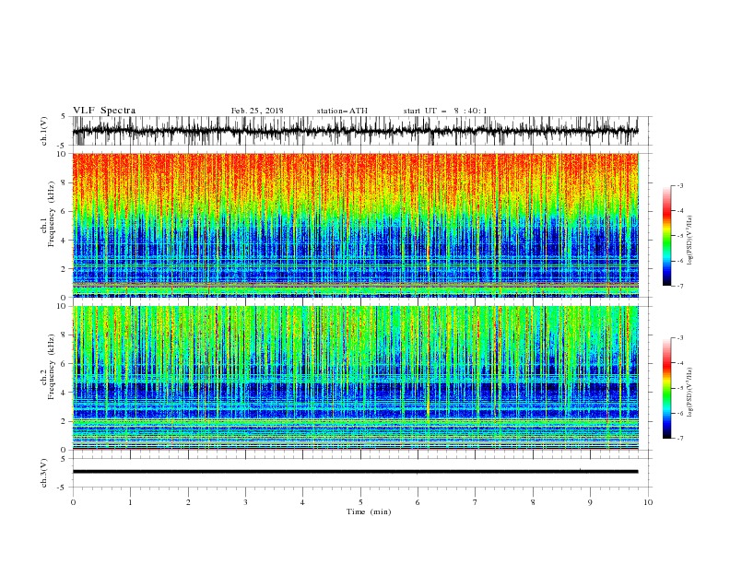Viewport: 730px width, 564px height.
Task: Click the ch.1 voltage waveform trace
Action: click(356, 131)
